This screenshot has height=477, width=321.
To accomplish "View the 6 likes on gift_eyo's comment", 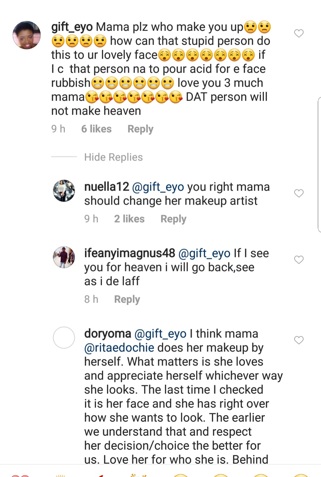I will coord(96,129).
